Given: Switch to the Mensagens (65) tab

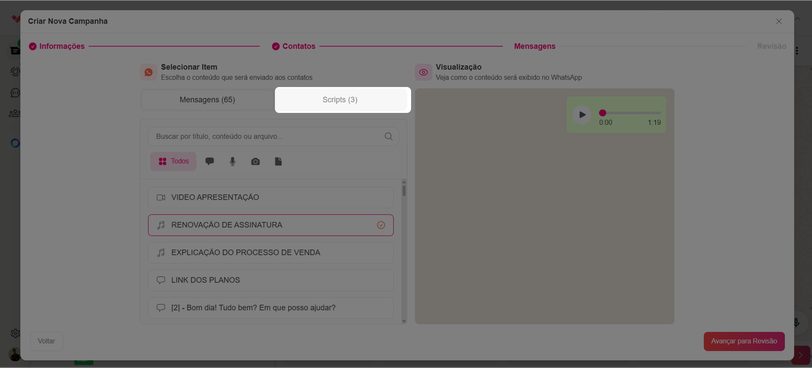Looking at the screenshot, I should tap(207, 100).
